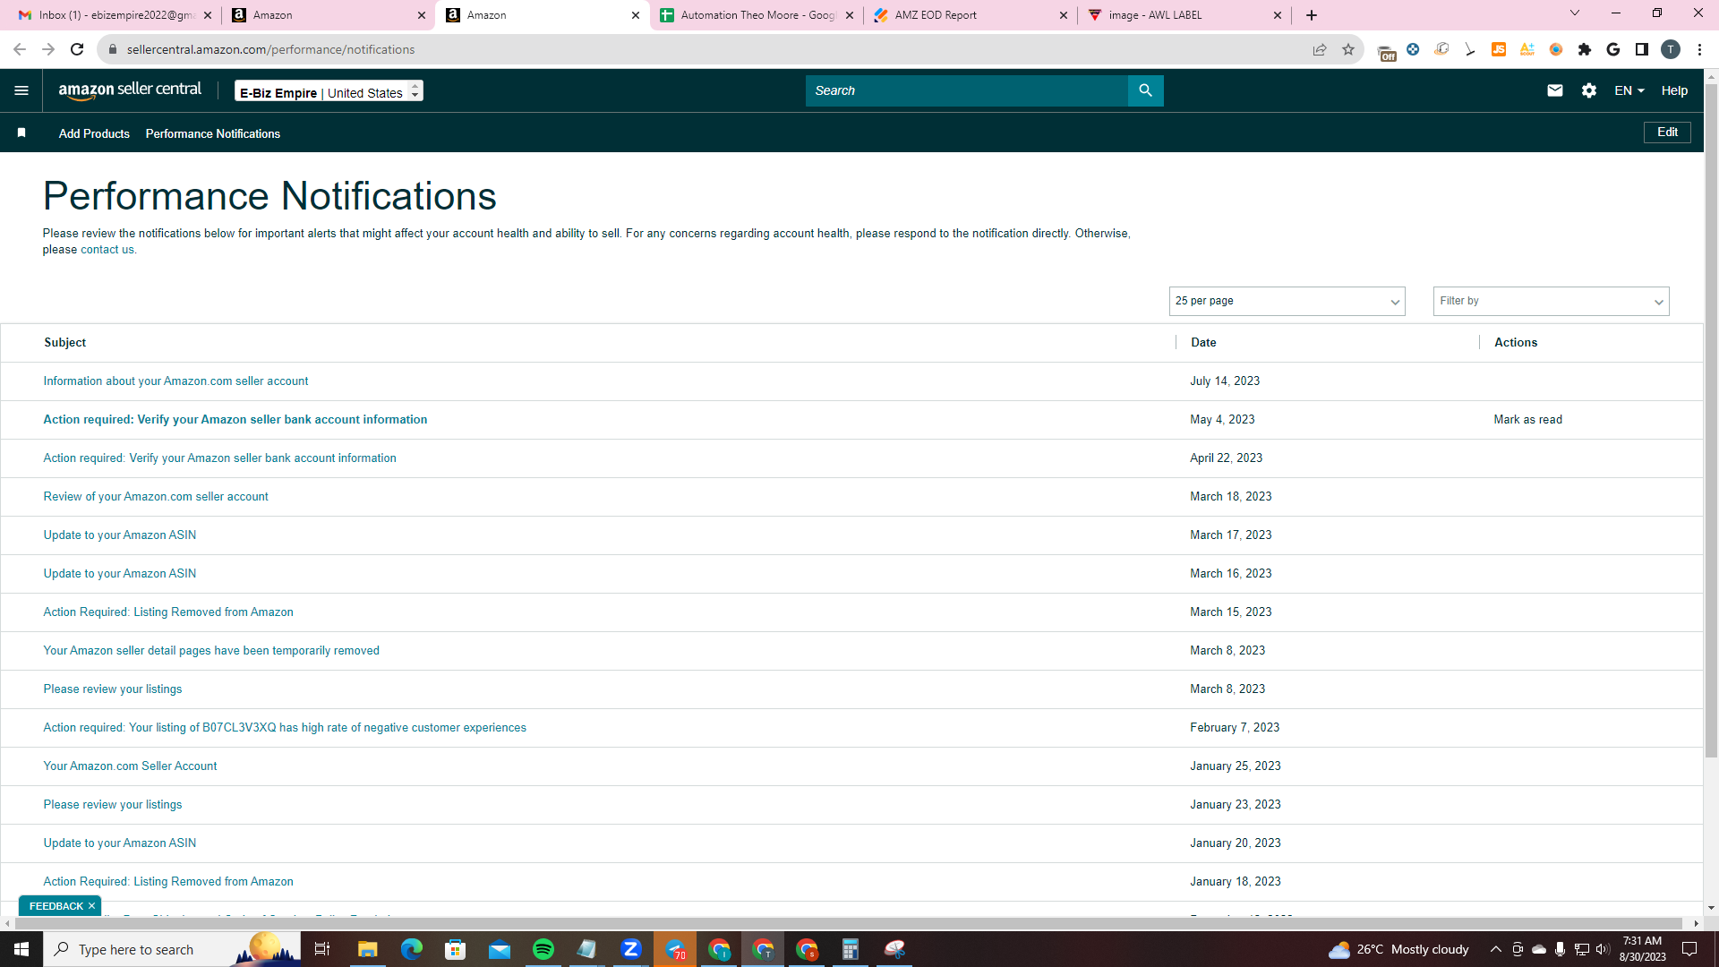Open Performance Notifications bookmark link
This screenshot has width=1719, height=967.
(213, 133)
